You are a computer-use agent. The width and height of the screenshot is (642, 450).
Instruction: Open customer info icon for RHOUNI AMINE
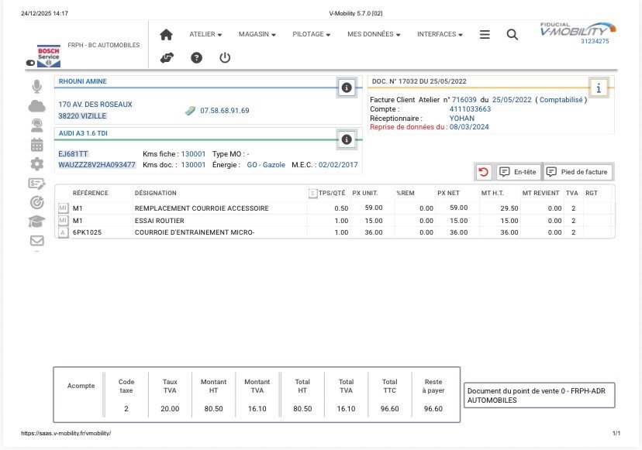[x=347, y=88]
